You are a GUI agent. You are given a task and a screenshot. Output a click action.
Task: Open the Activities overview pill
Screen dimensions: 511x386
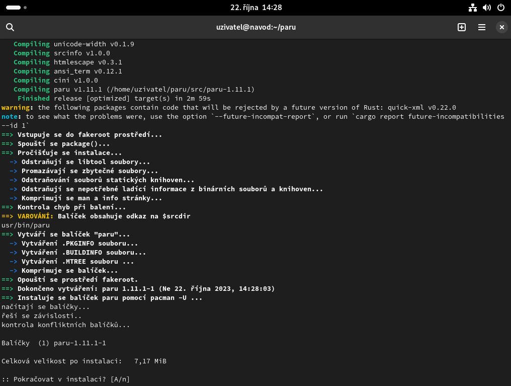click(x=14, y=8)
